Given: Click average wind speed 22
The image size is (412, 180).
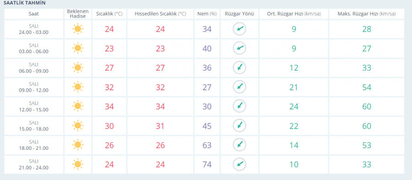Looking at the screenshot, I should tap(293, 126).
